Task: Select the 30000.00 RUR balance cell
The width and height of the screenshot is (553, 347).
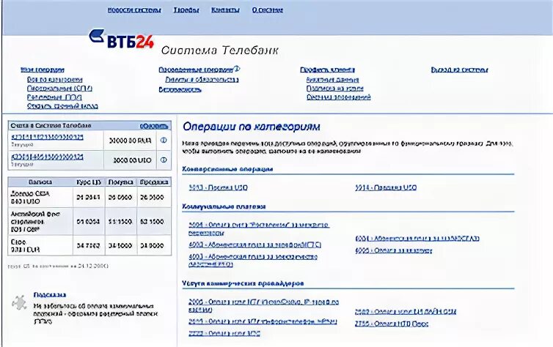Action: click(x=130, y=141)
